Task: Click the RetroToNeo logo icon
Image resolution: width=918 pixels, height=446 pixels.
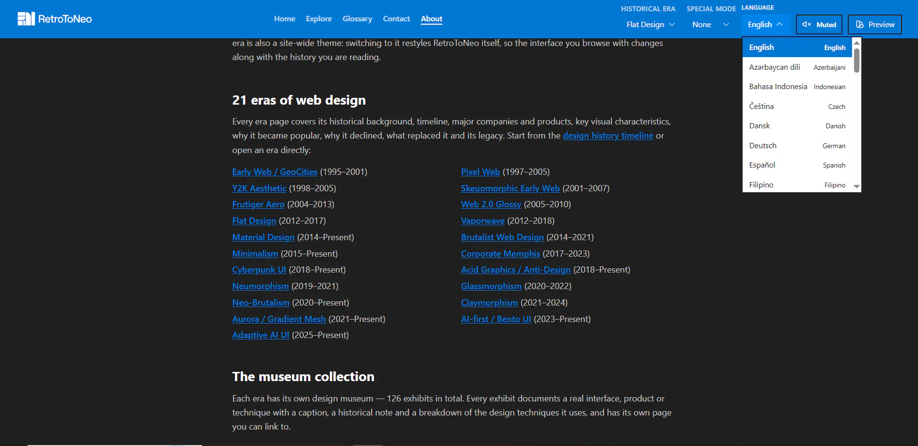Action: pyautogui.click(x=26, y=19)
